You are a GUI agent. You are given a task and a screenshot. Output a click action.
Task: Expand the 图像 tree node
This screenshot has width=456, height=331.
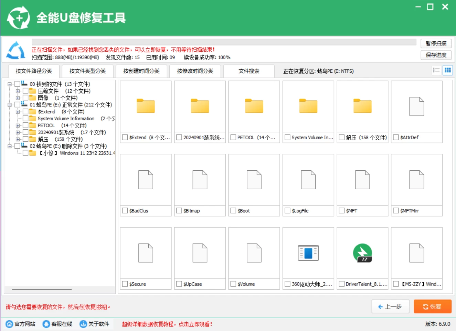point(18,98)
